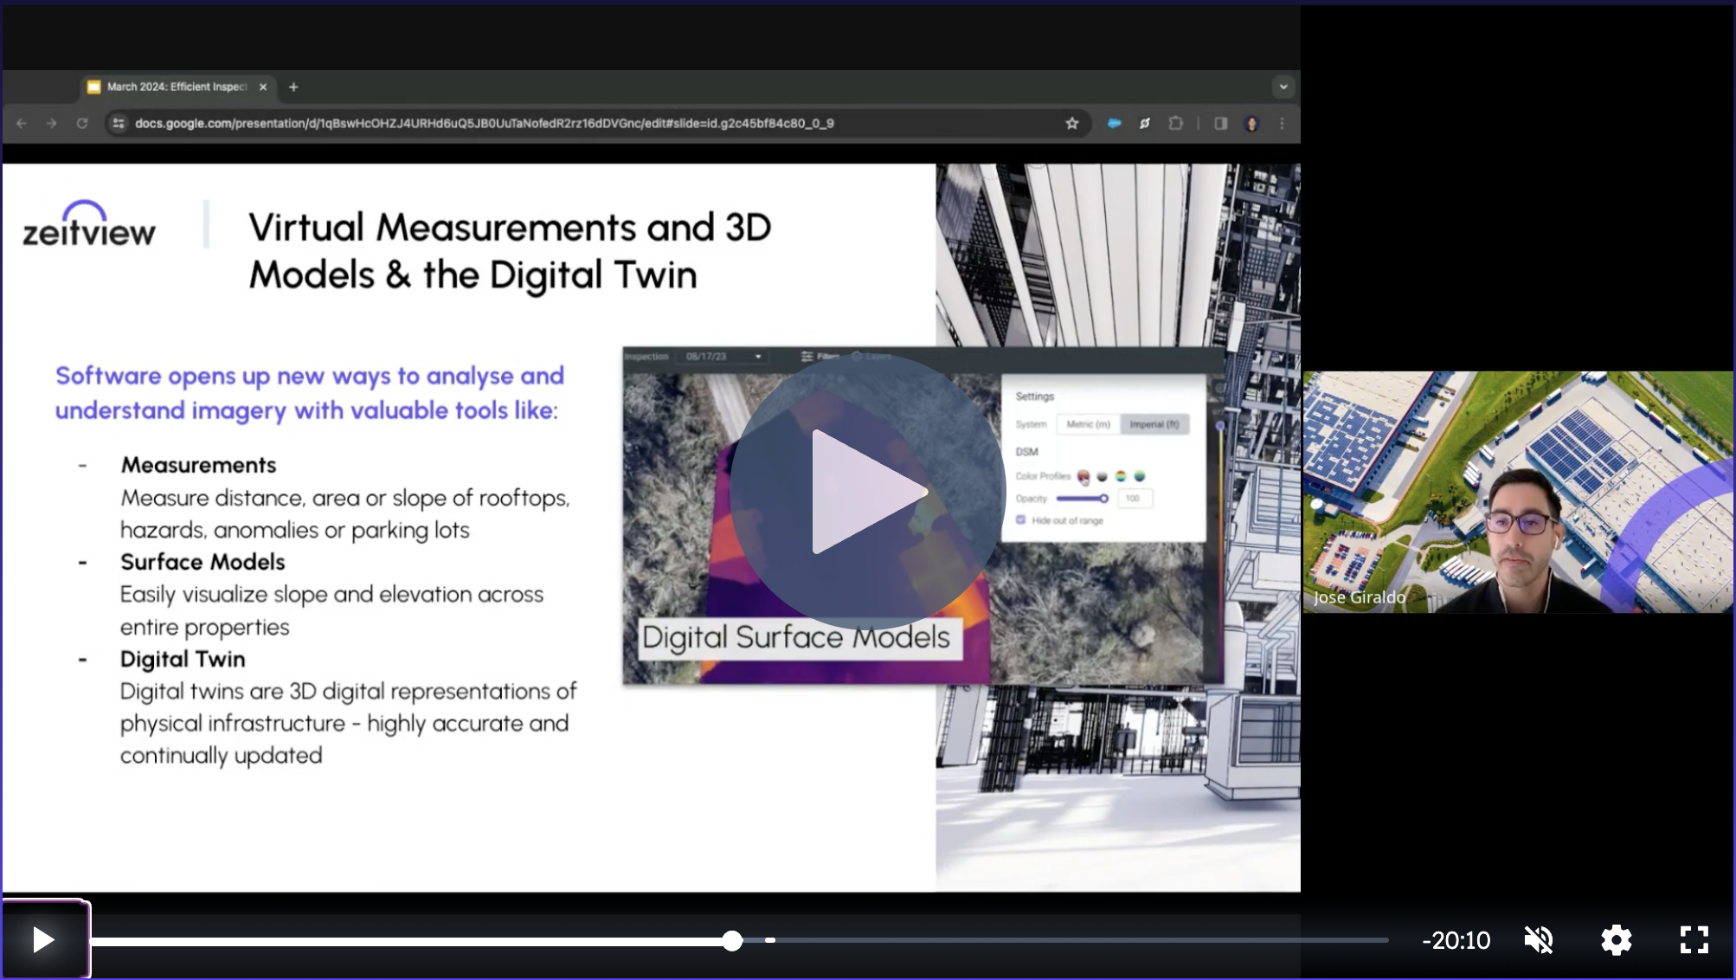The image size is (1736, 980).
Task: Enter fullscreen mode on the video player
Action: [x=1694, y=940]
